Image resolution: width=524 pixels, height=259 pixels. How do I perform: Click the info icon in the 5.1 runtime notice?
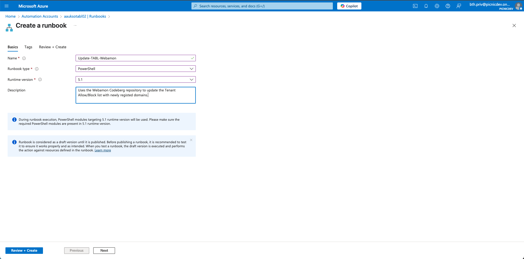[14, 120]
